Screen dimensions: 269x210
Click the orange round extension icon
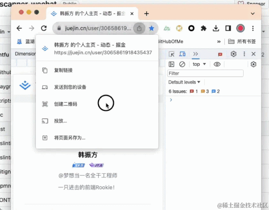click(179, 28)
